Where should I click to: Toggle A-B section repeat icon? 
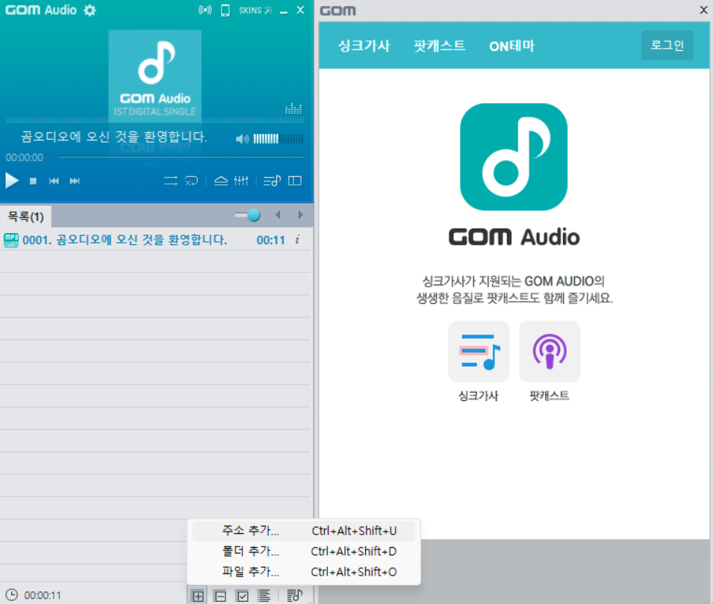(191, 181)
